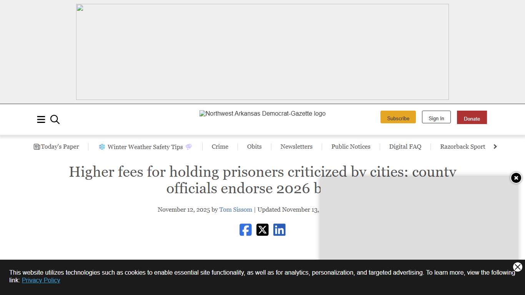Open the Privacy Policy link
Screen dimensions: 525x295
click(x=41, y=280)
